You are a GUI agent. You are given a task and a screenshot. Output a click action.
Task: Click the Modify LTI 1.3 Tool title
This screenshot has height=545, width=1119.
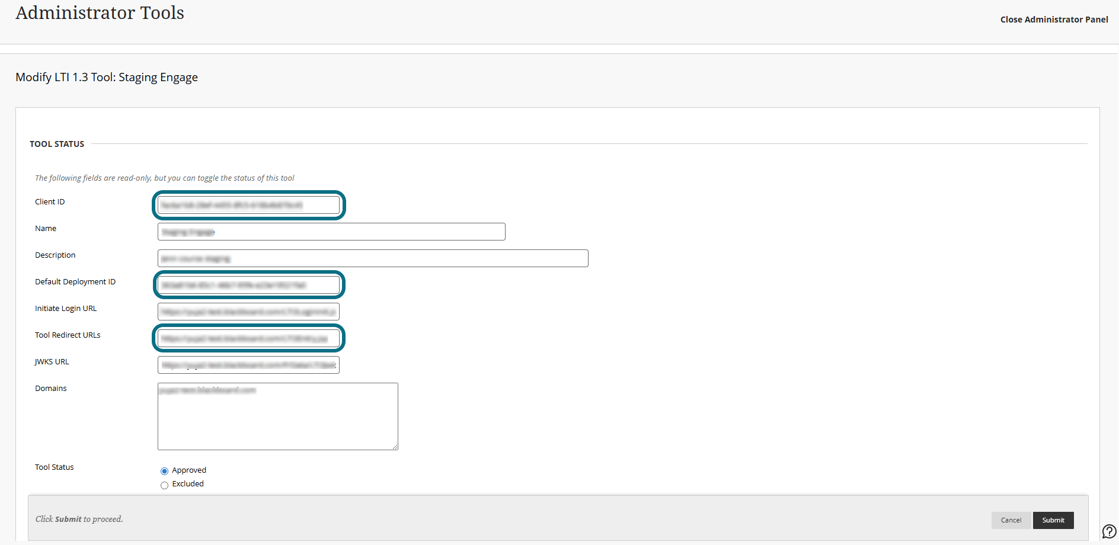click(107, 78)
